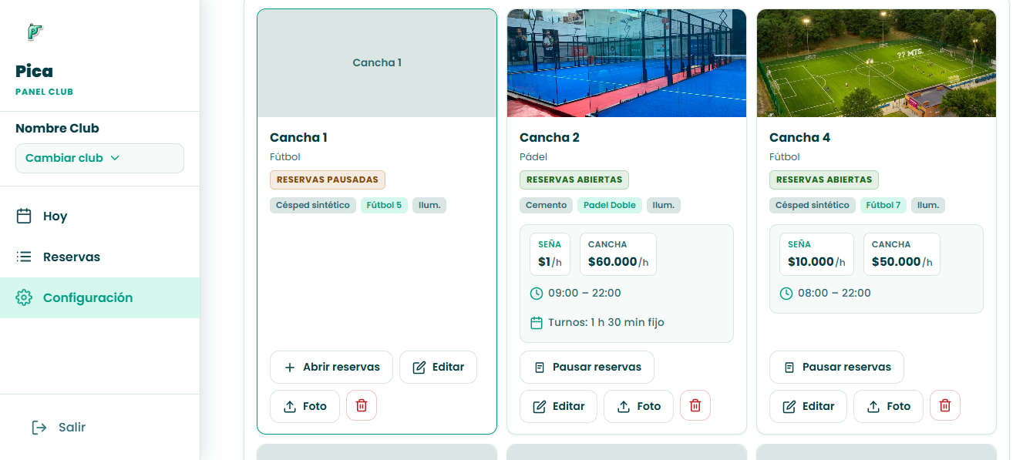Image resolution: width=1033 pixels, height=460 pixels.
Task: Click the RESERVAS ABIERTAS badge on Cancha 4
Action: click(x=824, y=180)
